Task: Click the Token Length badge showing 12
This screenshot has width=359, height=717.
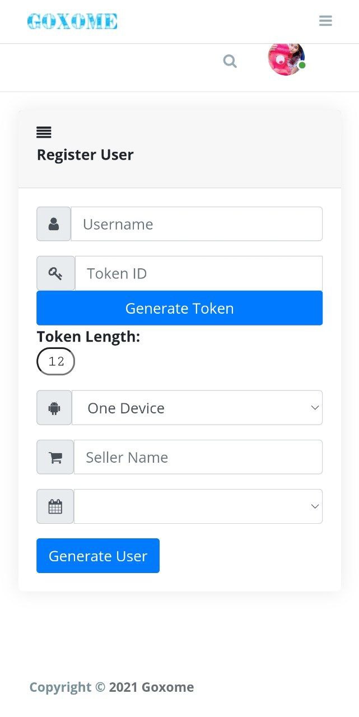Action: (55, 361)
